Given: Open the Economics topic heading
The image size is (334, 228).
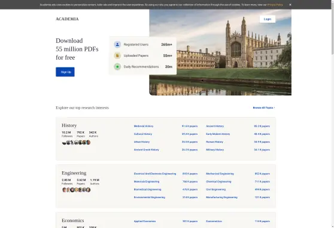Looking at the screenshot, I should pos(73,220).
